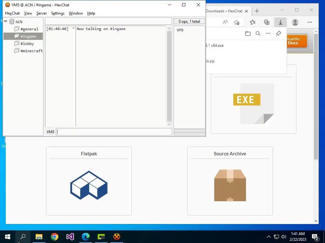The image size is (325, 243).
Task: Open the downloaded x64.exe file
Action: click(215, 46)
